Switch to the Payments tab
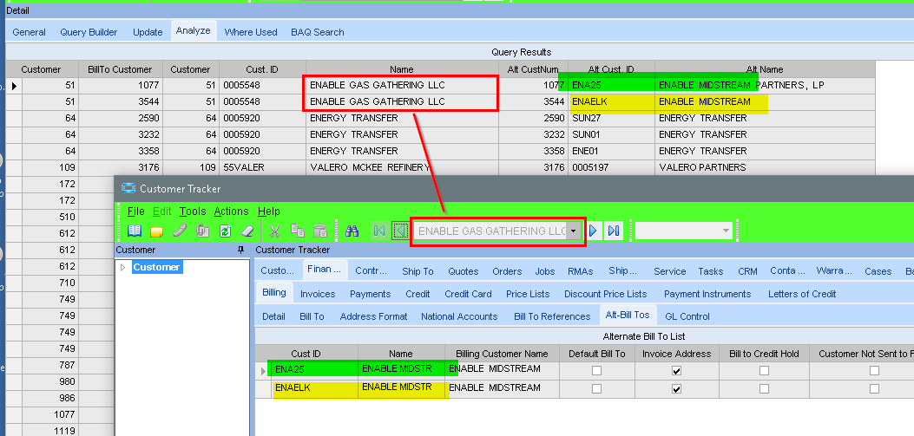914x436 pixels. coord(370,294)
